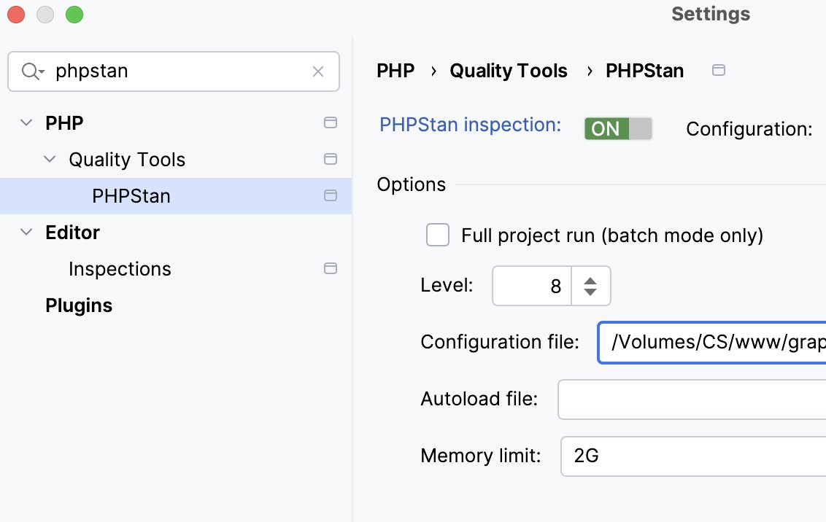
Task: Toggle the PHPStan inspection ON switch
Action: pyautogui.click(x=618, y=128)
